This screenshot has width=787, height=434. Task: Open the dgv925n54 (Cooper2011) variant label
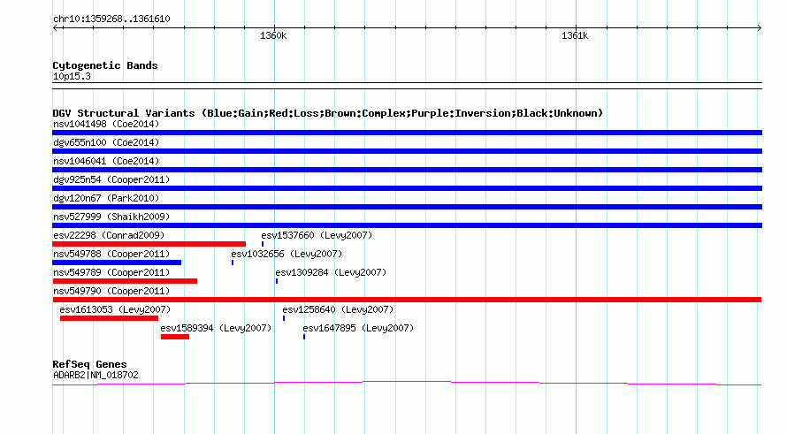111,179
